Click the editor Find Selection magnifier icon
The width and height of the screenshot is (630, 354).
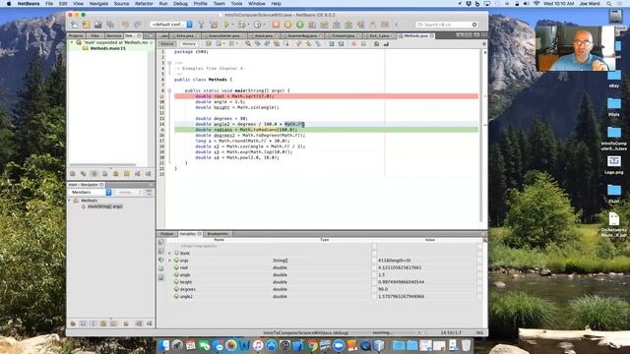click(x=248, y=43)
